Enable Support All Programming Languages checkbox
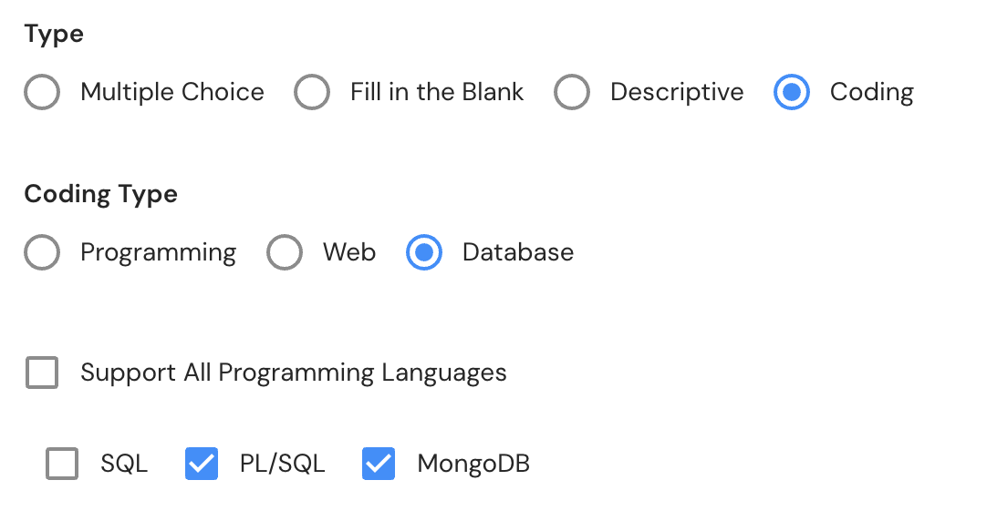Screen dimensions: 987x521 pos(42,373)
